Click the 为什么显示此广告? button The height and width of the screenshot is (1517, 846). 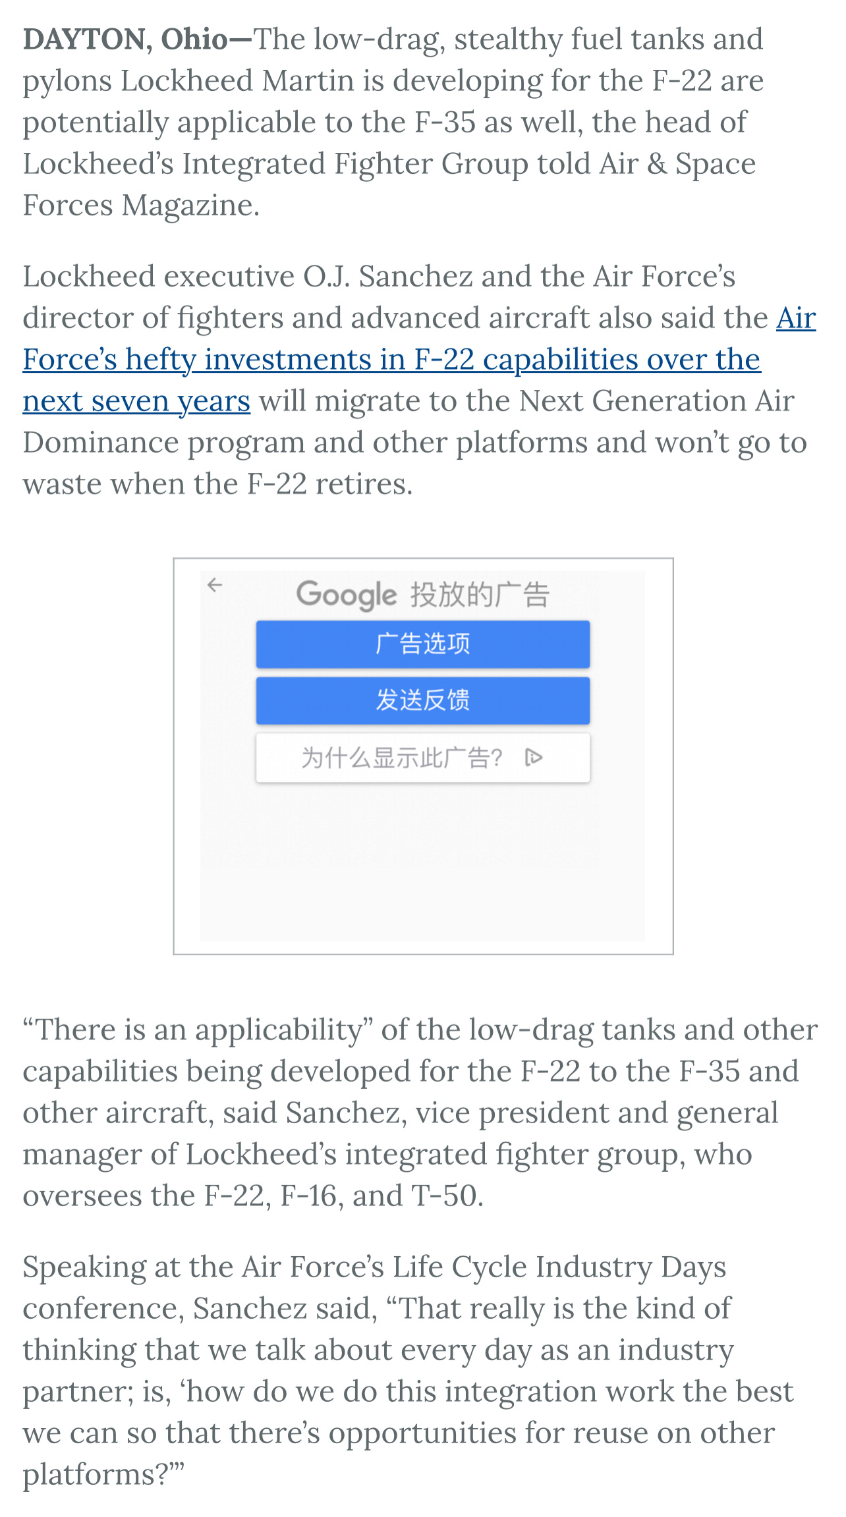[423, 758]
